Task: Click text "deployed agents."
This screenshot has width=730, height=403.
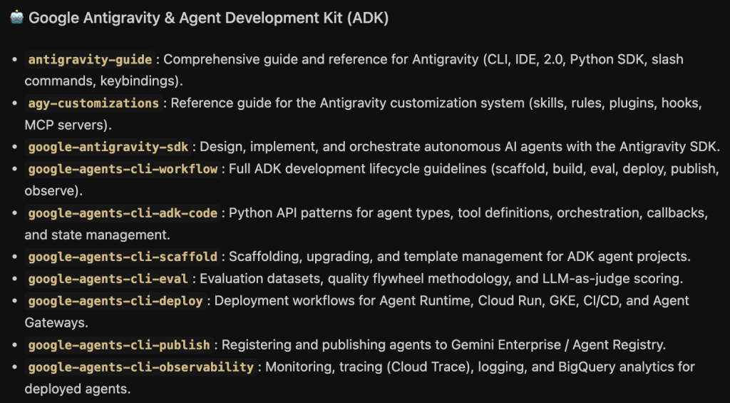Action: 77,389
